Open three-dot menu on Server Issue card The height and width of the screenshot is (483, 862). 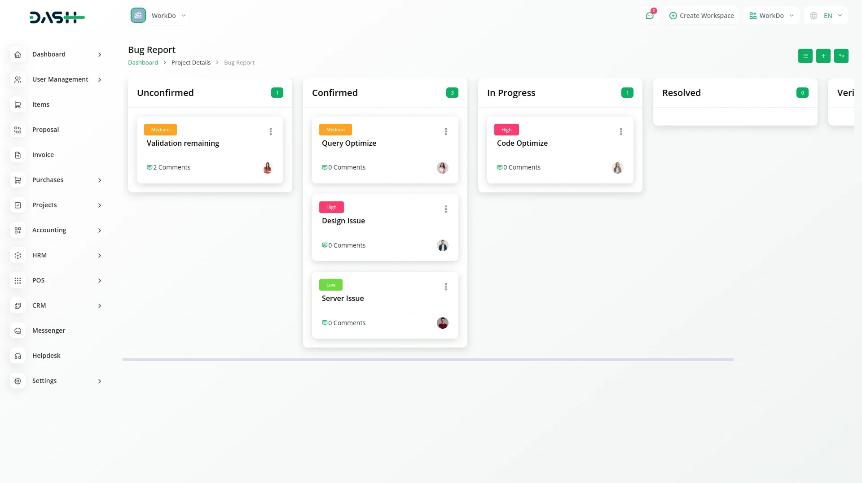[x=445, y=287]
